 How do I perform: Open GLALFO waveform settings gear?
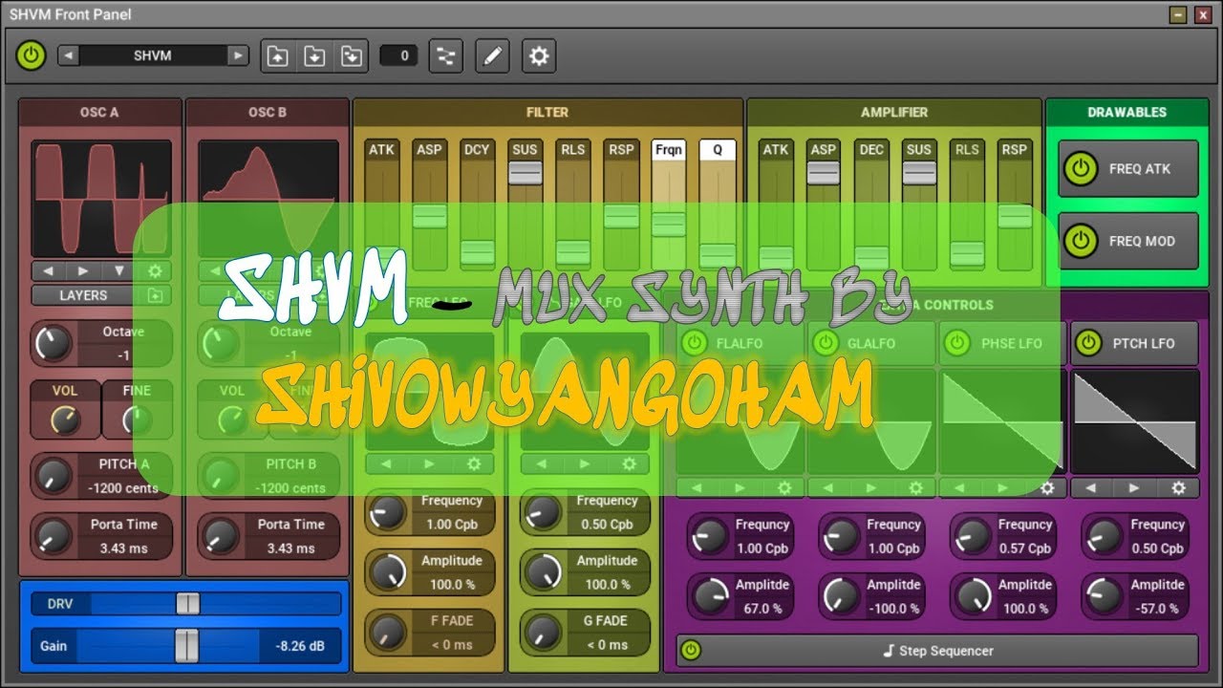(915, 487)
